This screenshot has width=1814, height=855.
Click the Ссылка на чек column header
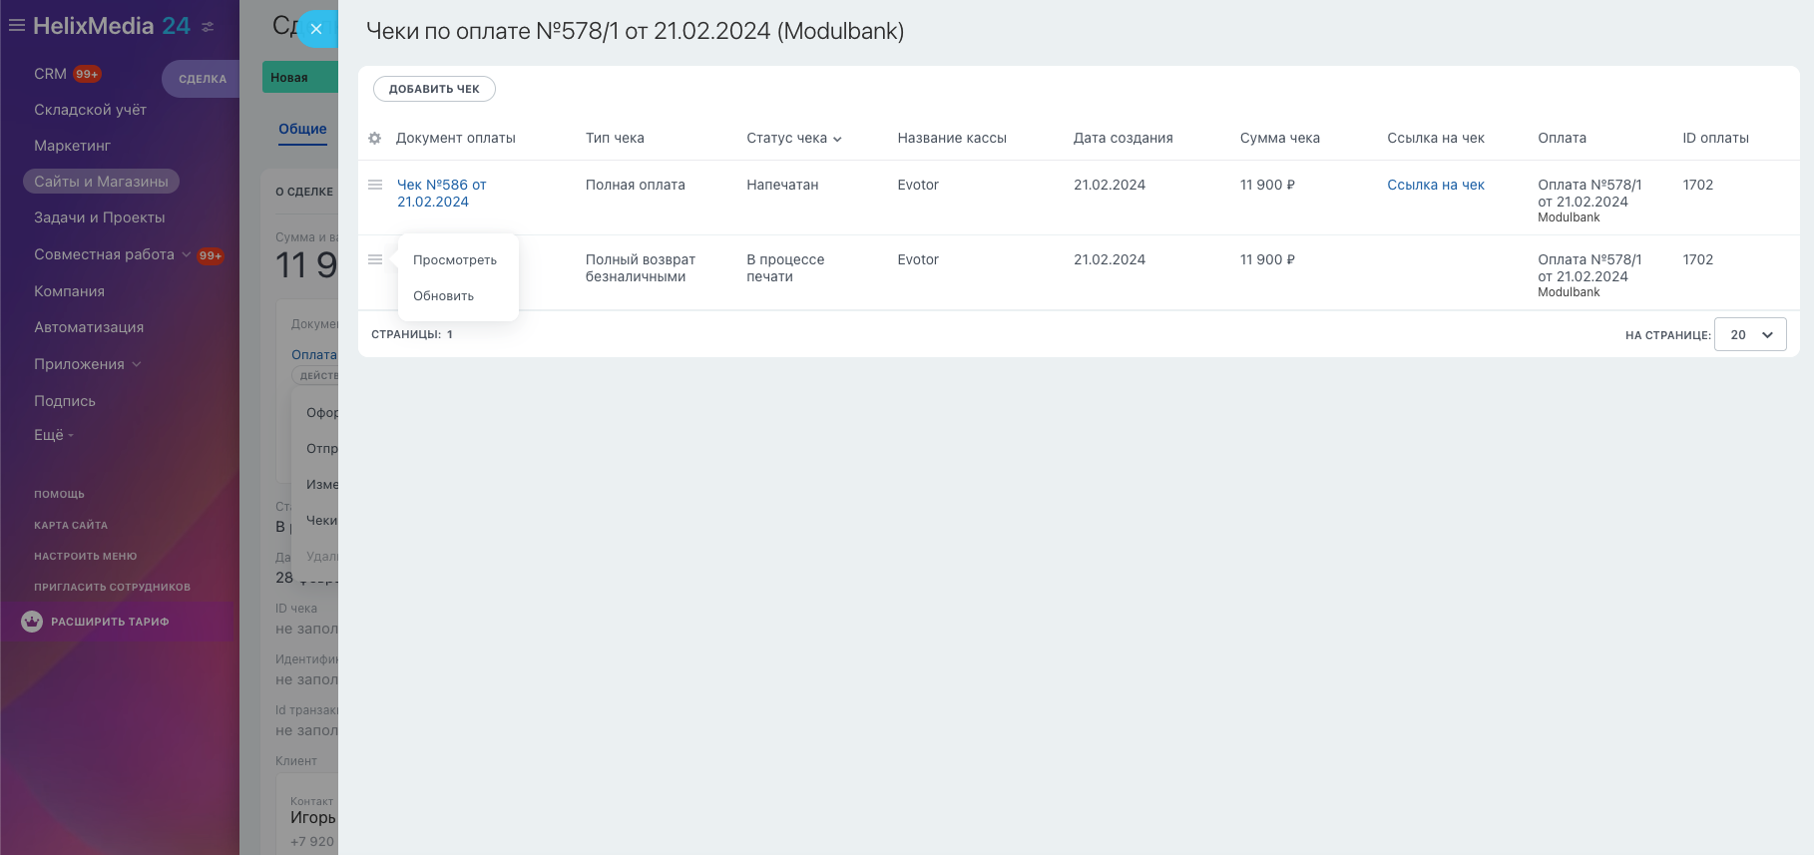click(x=1436, y=139)
